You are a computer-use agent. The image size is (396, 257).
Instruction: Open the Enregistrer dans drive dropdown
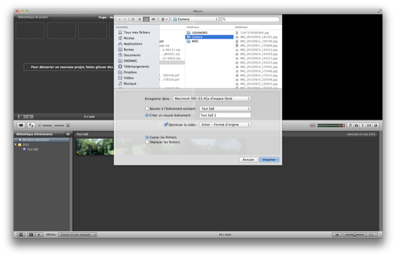(x=211, y=99)
